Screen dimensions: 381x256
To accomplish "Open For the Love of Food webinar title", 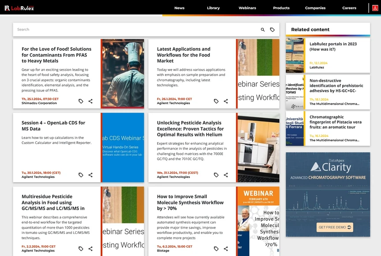I will tap(56, 55).
